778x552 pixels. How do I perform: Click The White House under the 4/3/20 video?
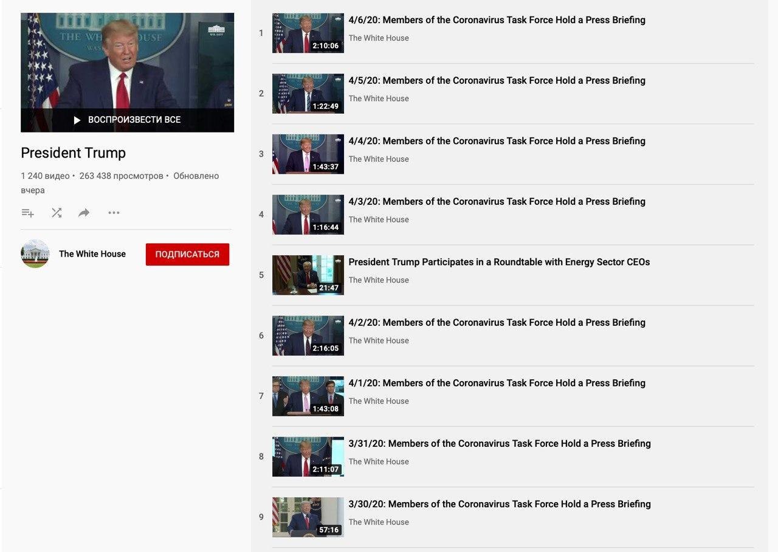tap(379, 219)
